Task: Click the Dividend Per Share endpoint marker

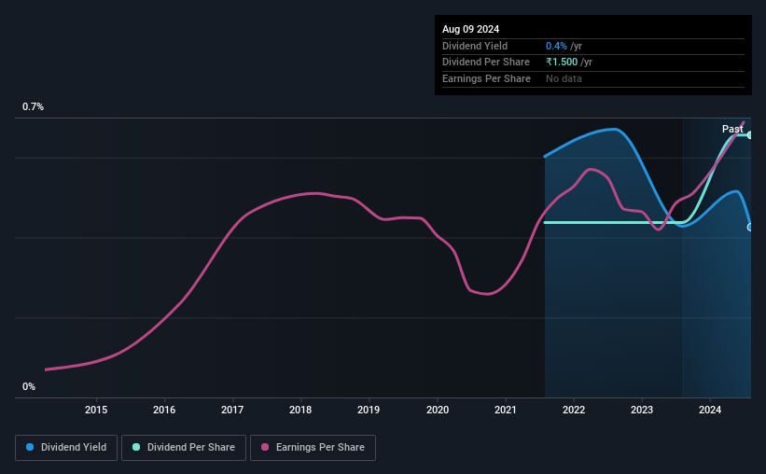Action: point(750,135)
